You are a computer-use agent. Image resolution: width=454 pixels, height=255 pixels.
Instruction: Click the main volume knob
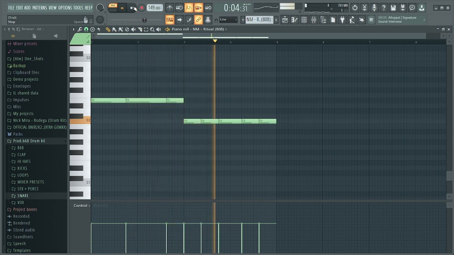click(100, 8)
